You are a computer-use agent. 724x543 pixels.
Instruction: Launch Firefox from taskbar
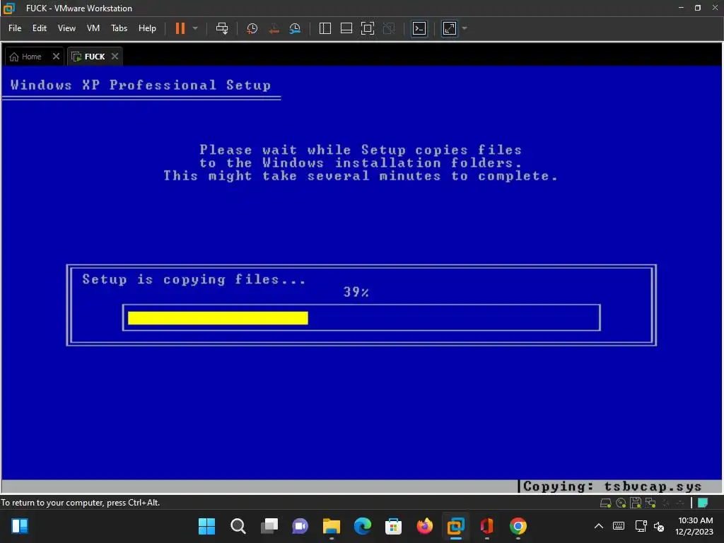[425, 526]
